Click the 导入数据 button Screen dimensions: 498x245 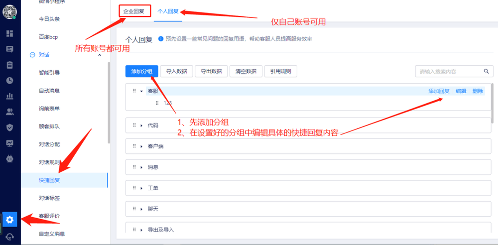pyautogui.click(x=176, y=71)
